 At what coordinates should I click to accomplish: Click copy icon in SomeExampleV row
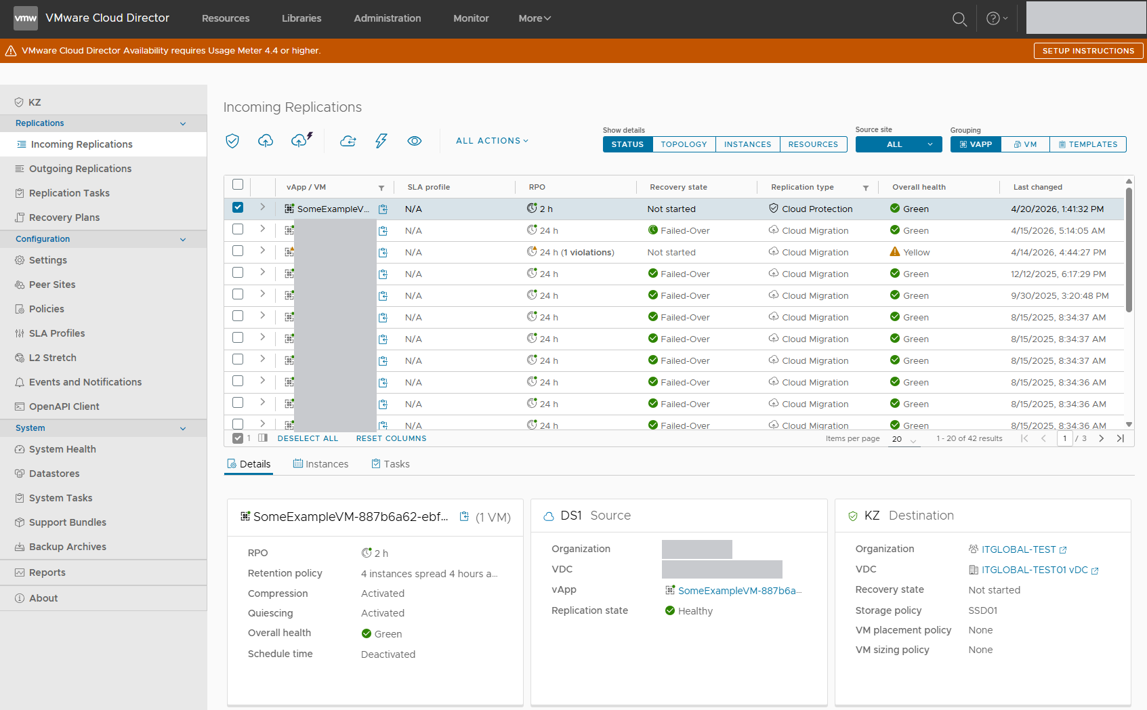point(383,209)
